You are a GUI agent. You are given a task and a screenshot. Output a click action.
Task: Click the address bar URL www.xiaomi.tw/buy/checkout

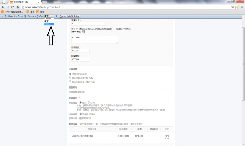point(42,7)
